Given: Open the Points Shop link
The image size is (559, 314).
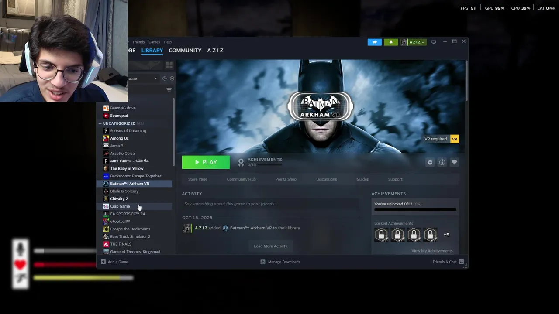Looking at the screenshot, I should click(286, 179).
